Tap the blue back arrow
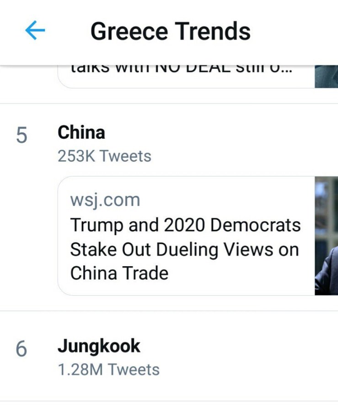Viewport: 338px width, 409px height. click(35, 31)
